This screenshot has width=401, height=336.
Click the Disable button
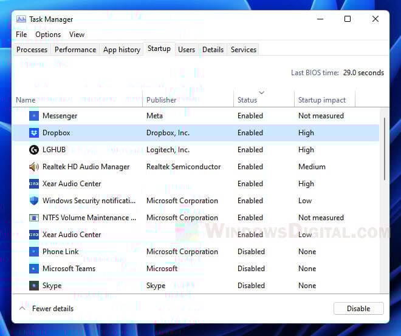point(358,309)
